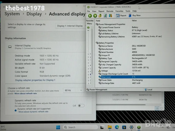175x131 pixels.
Task: Click the EVEREST up-level arrow icon
Action: click(100, 16)
